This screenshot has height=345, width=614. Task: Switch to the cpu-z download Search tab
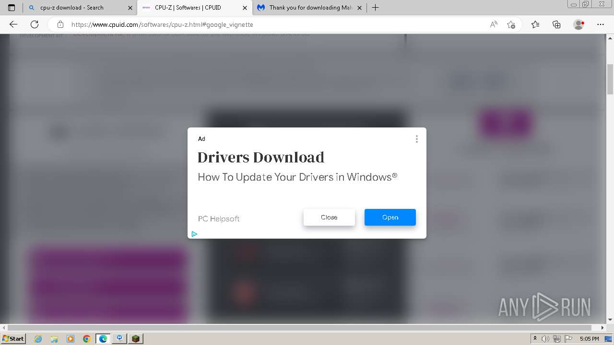(x=80, y=8)
